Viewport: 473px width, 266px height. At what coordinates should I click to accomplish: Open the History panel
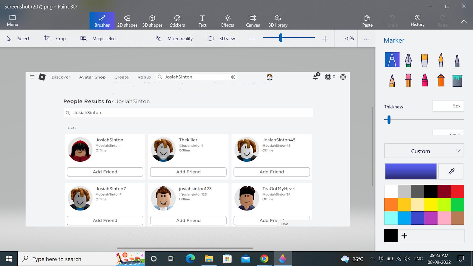pos(417,21)
